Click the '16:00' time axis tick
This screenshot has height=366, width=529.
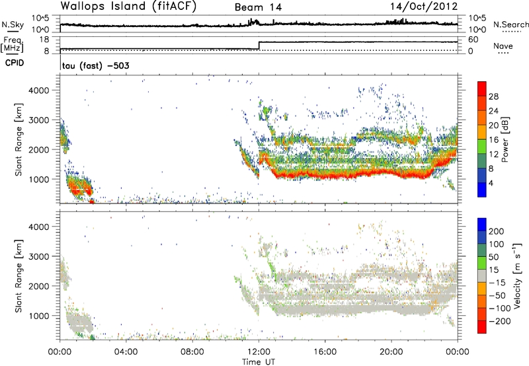coord(325,351)
